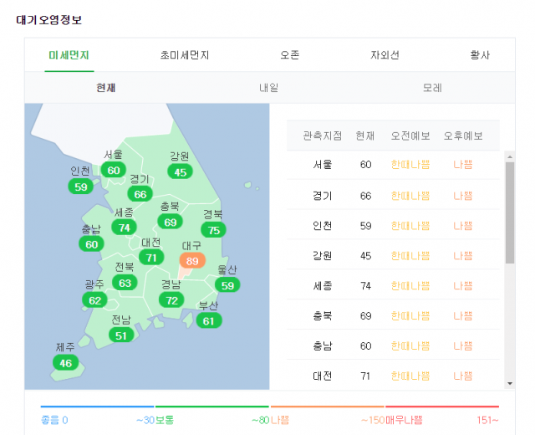Screen dimensions: 535x435
Task: Click 세종's current value 74
Action: [x=365, y=286]
